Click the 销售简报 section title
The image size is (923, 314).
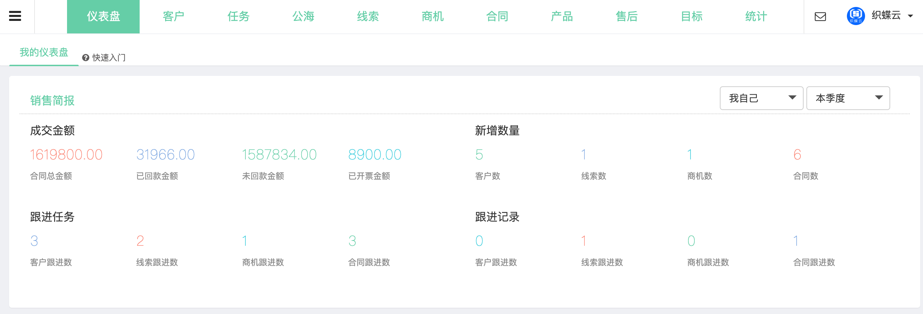point(52,100)
